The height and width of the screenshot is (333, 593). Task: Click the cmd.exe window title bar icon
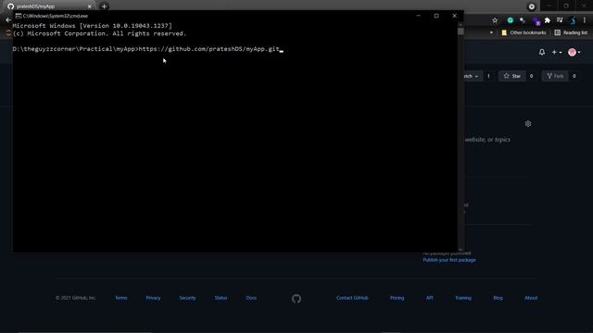(19, 16)
